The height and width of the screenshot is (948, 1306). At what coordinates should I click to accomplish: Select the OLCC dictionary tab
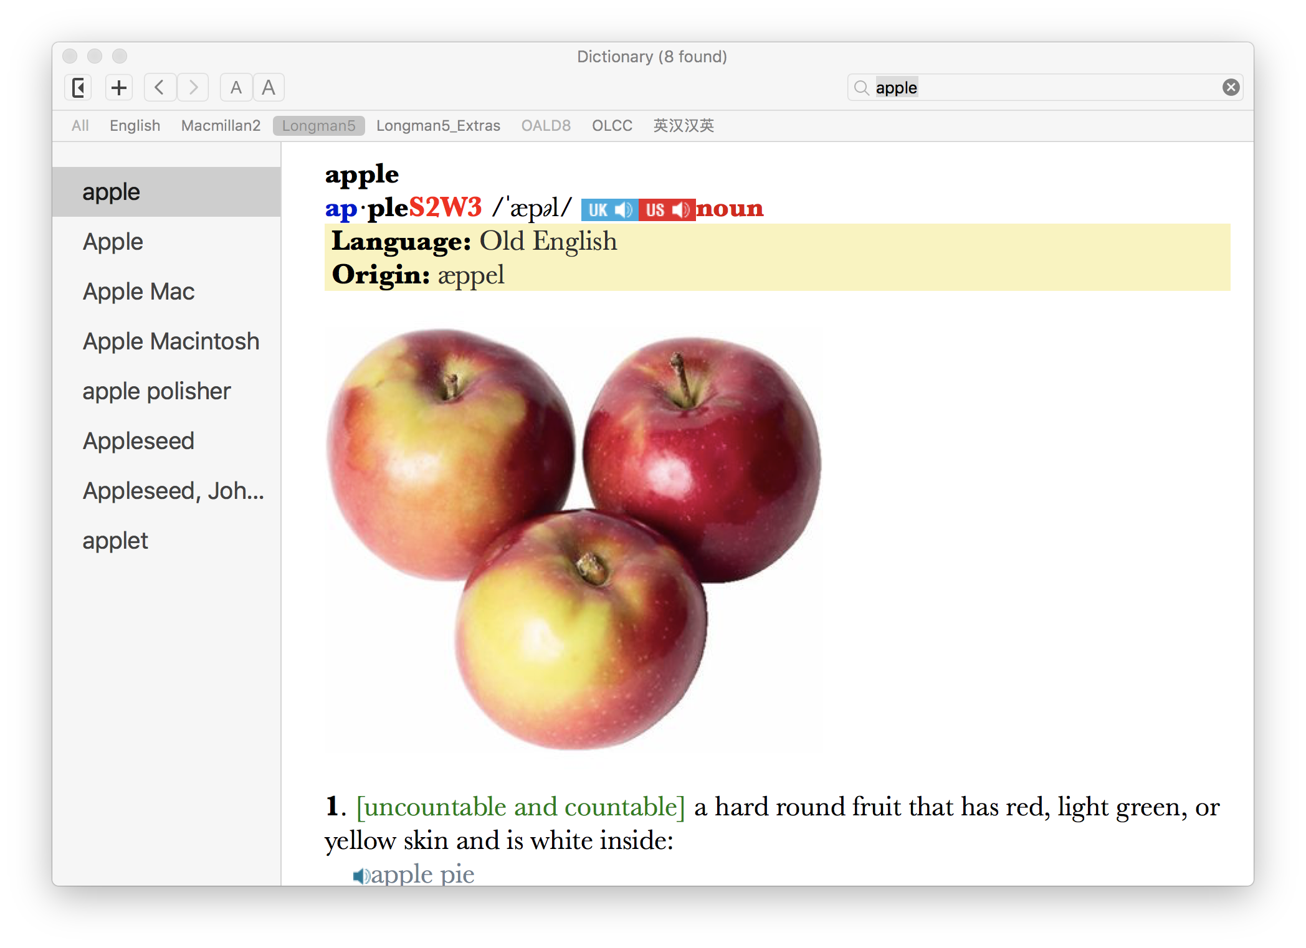[x=612, y=126]
